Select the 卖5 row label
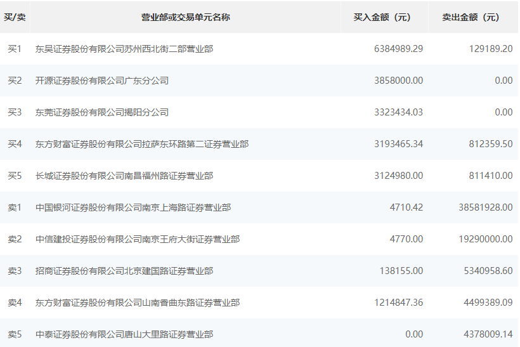 (15, 334)
